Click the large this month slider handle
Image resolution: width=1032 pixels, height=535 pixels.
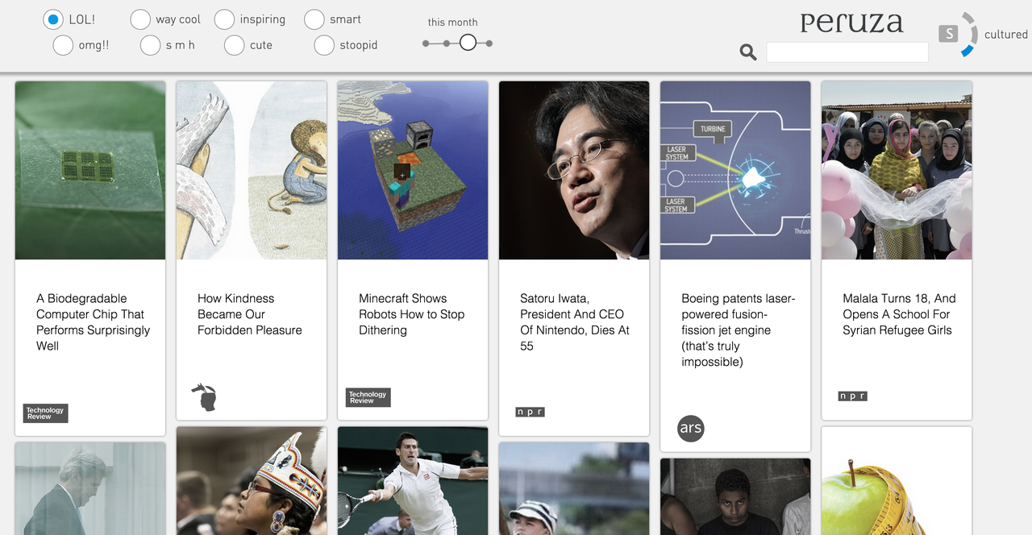(468, 43)
